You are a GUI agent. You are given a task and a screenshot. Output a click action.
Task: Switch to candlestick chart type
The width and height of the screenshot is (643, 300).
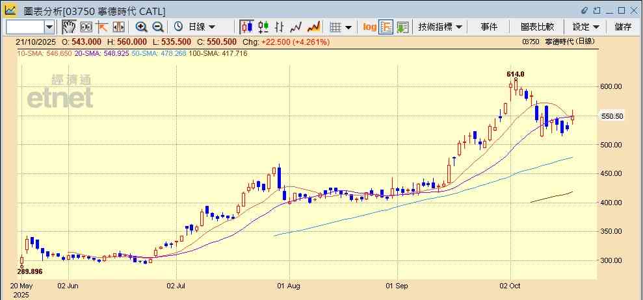(246, 27)
